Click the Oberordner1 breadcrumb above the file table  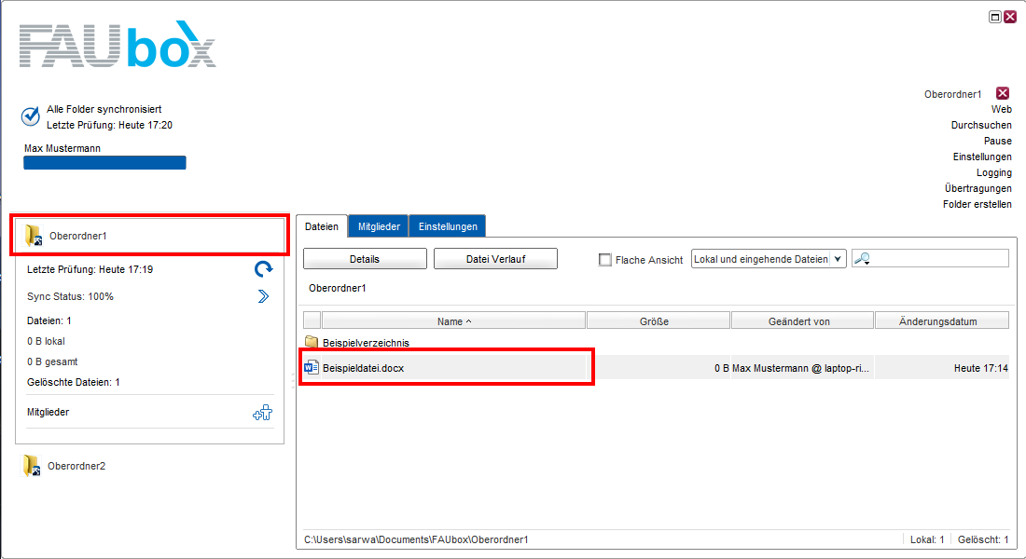point(337,288)
